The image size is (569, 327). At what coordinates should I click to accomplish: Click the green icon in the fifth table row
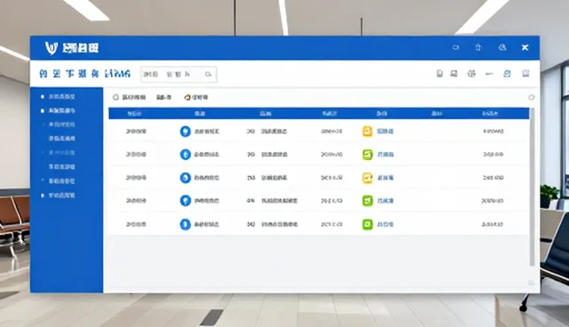(x=367, y=225)
